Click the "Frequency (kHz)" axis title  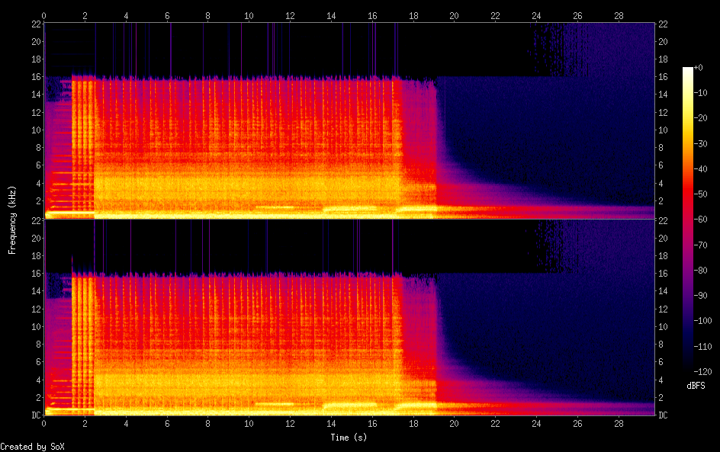(12, 220)
